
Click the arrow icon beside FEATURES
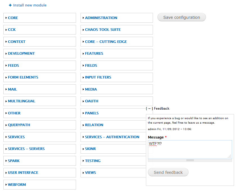pos(83,54)
